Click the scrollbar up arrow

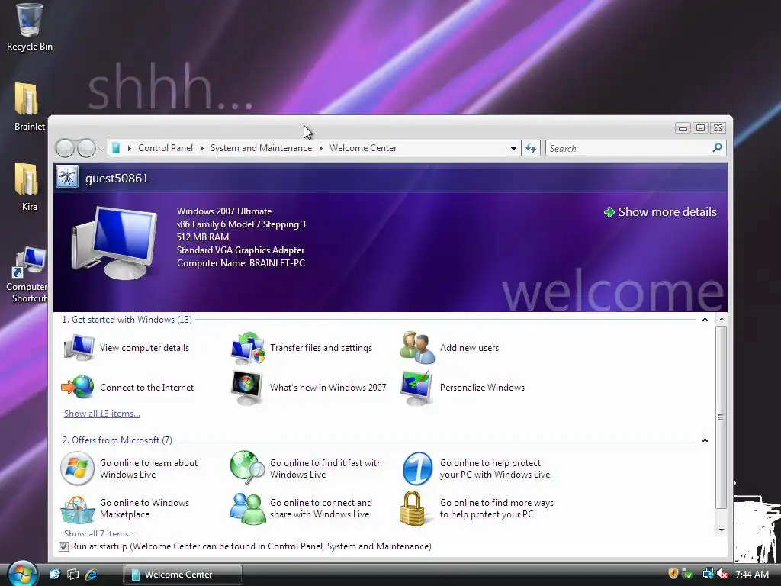(x=721, y=320)
